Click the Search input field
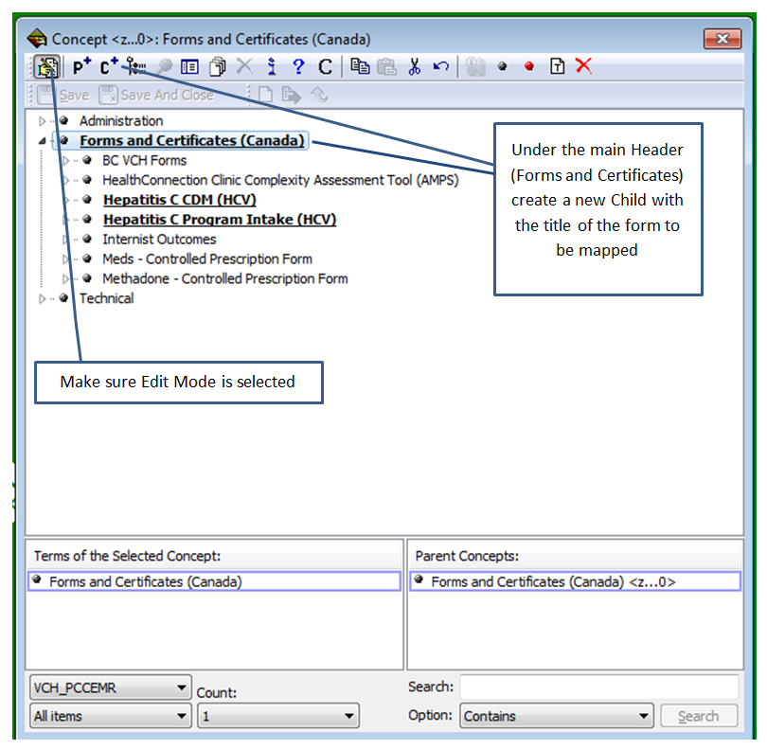This screenshot has width=767, height=749. tap(599, 687)
